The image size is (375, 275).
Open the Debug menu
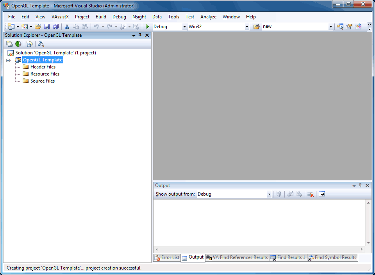point(119,17)
